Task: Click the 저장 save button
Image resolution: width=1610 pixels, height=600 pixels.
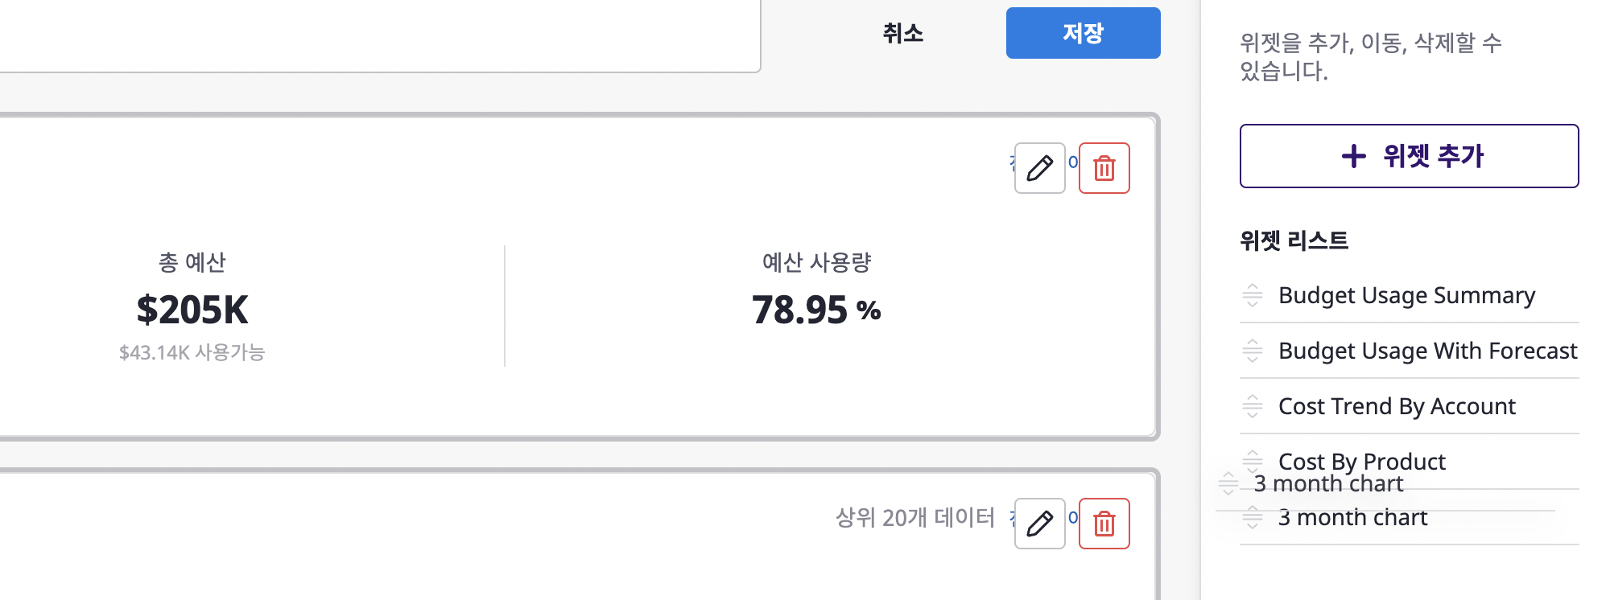Action: (1083, 33)
